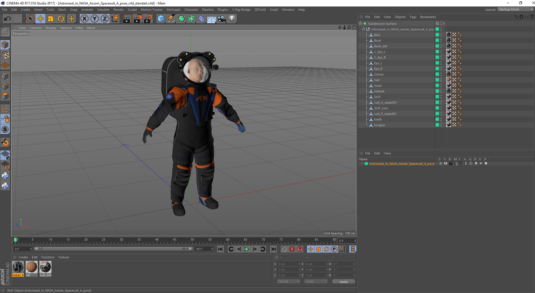Click the first Python script icon

click(x=5, y=176)
